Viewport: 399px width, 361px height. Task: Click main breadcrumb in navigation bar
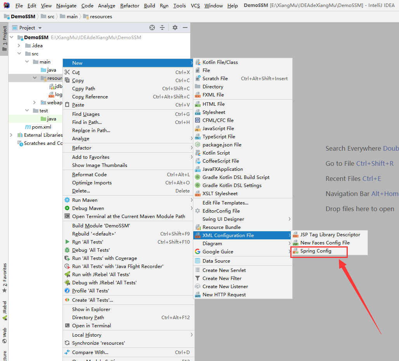coord(69,17)
